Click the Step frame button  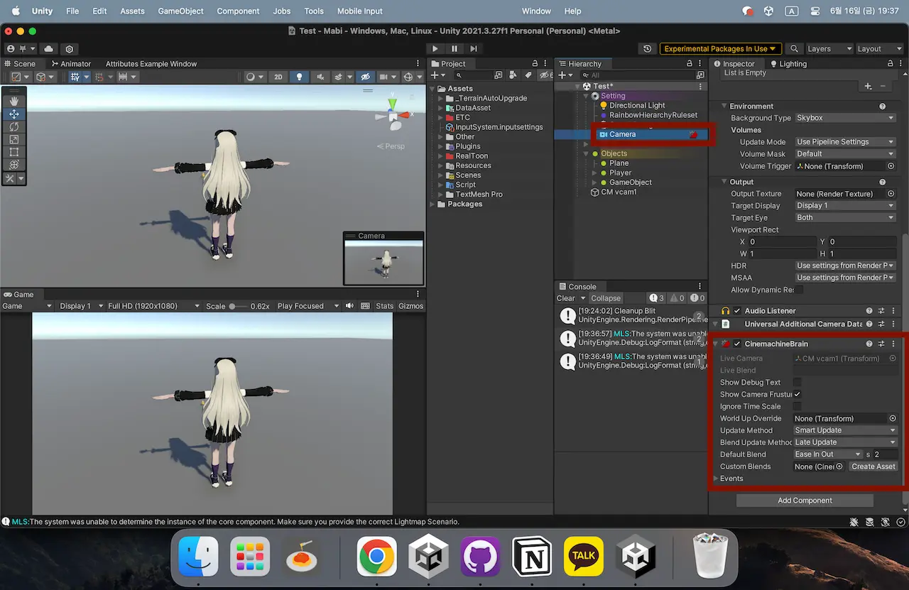[474, 48]
